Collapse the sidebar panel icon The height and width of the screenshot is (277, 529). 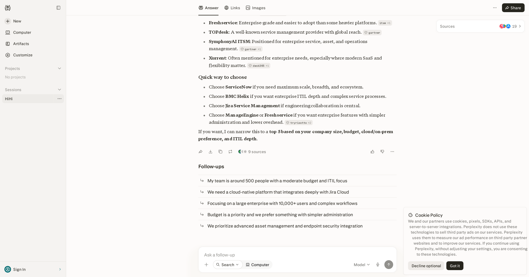(x=58, y=8)
